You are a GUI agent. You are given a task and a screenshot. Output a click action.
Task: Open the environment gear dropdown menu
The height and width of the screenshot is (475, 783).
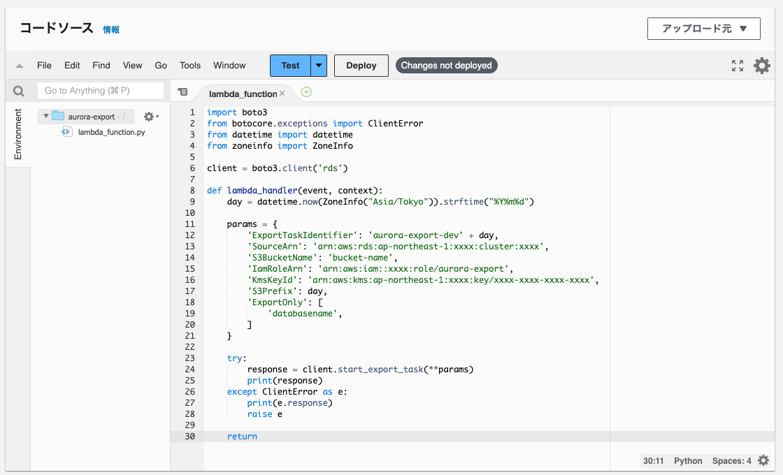[x=150, y=117]
